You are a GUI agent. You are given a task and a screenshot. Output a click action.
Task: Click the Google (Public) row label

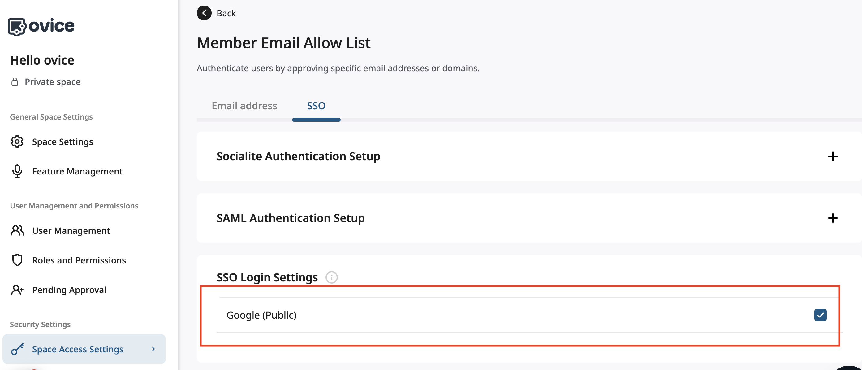[x=261, y=315]
